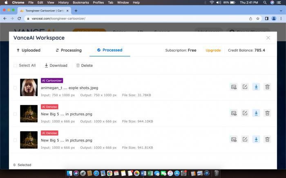Download the animegan_t people shots.jpeg result
The image size is (286, 178).
[256, 87]
